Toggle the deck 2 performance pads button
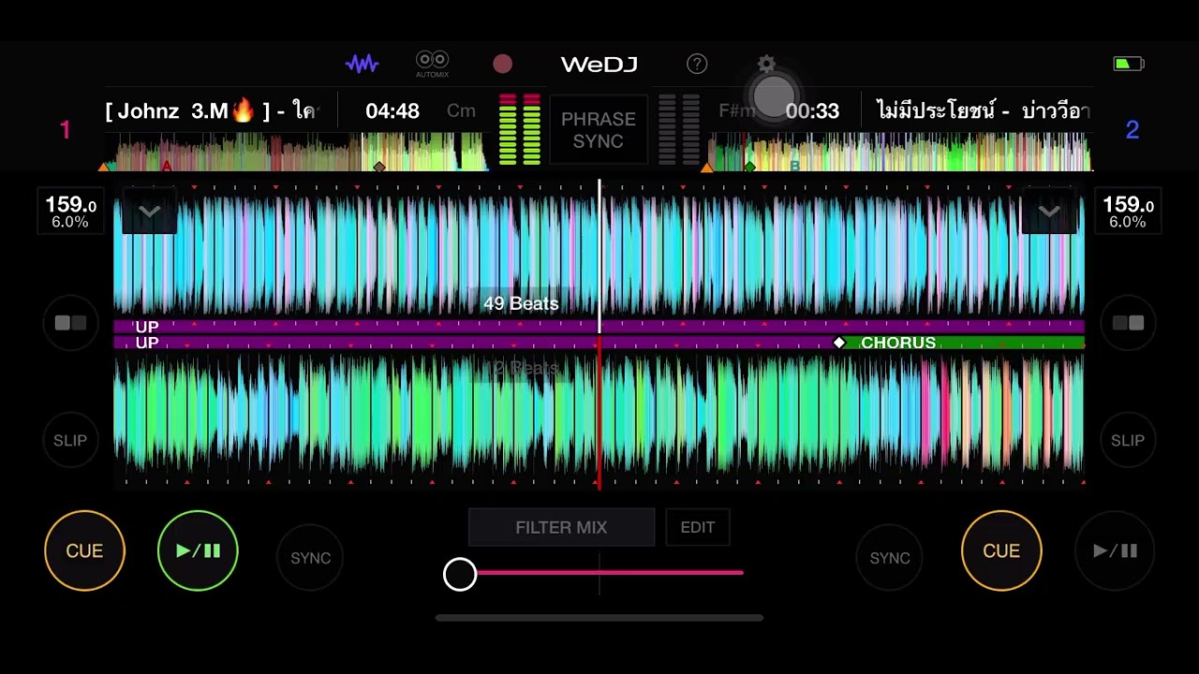Screen dimensions: 1199x674 [1128, 323]
